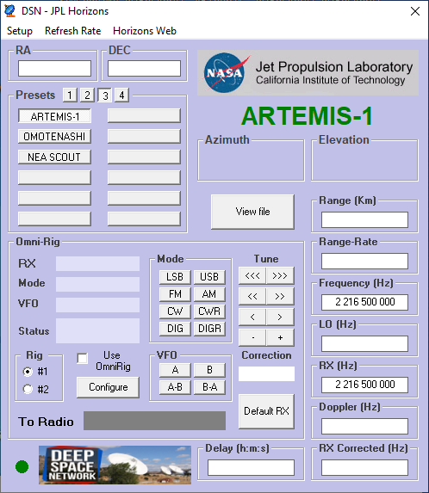Tune up with the >> button
429x493 pixels.
click(280, 296)
